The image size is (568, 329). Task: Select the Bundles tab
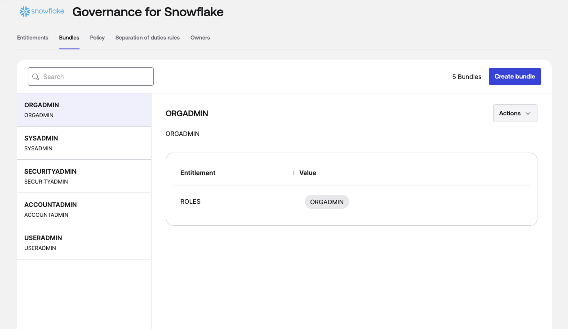coord(69,38)
